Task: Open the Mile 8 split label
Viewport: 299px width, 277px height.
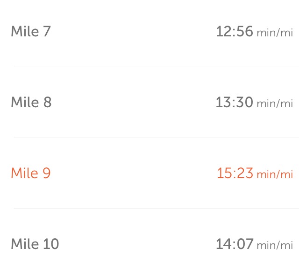Action: pyautogui.click(x=31, y=102)
